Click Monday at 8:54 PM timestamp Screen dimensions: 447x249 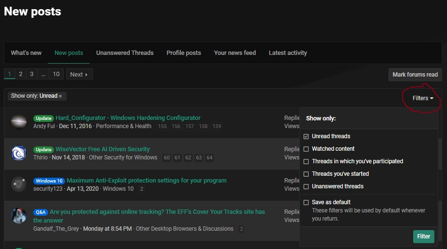[x=108, y=229]
